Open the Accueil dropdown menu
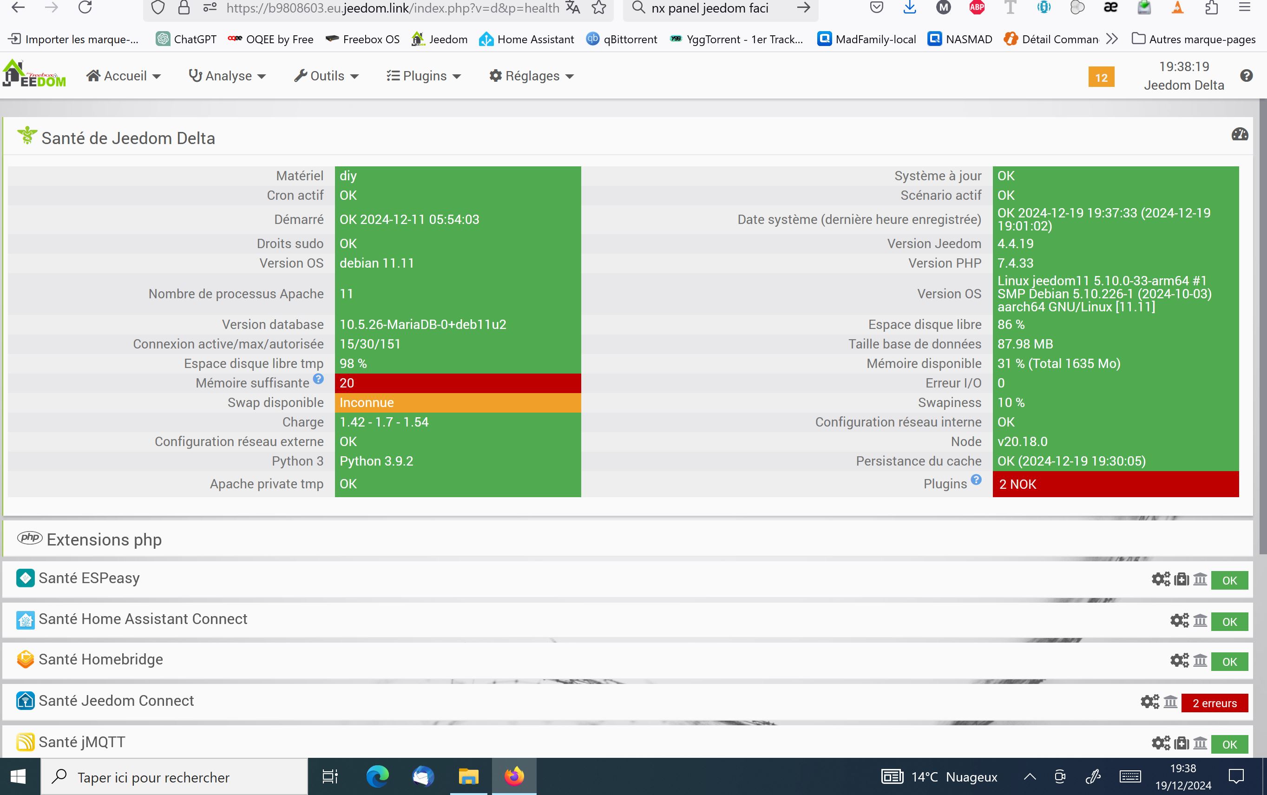The width and height of the screenshot is (1267, 795). pos(124,76)
